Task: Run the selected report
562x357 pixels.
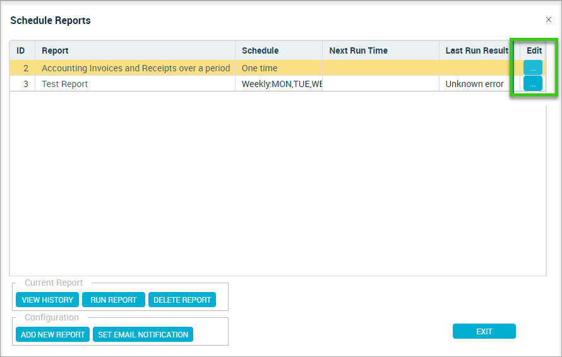Action: 114,300
